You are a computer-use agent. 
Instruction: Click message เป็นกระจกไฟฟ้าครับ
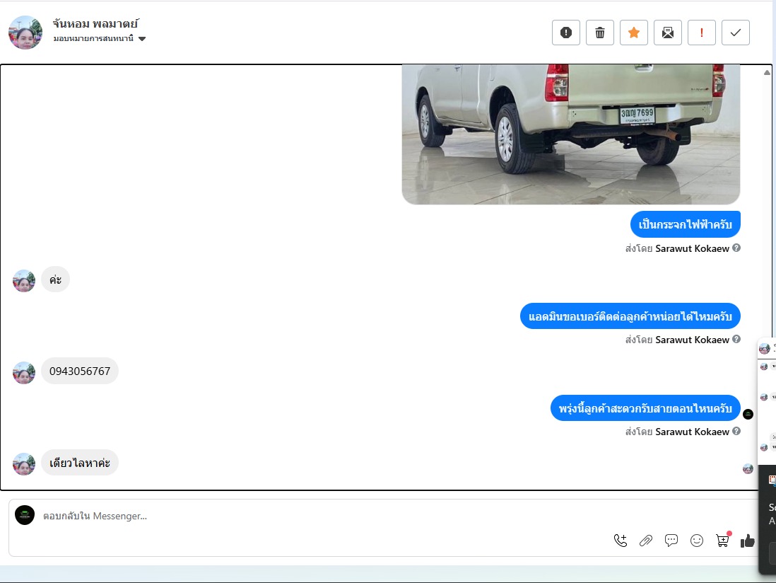[x=685, y=224]
